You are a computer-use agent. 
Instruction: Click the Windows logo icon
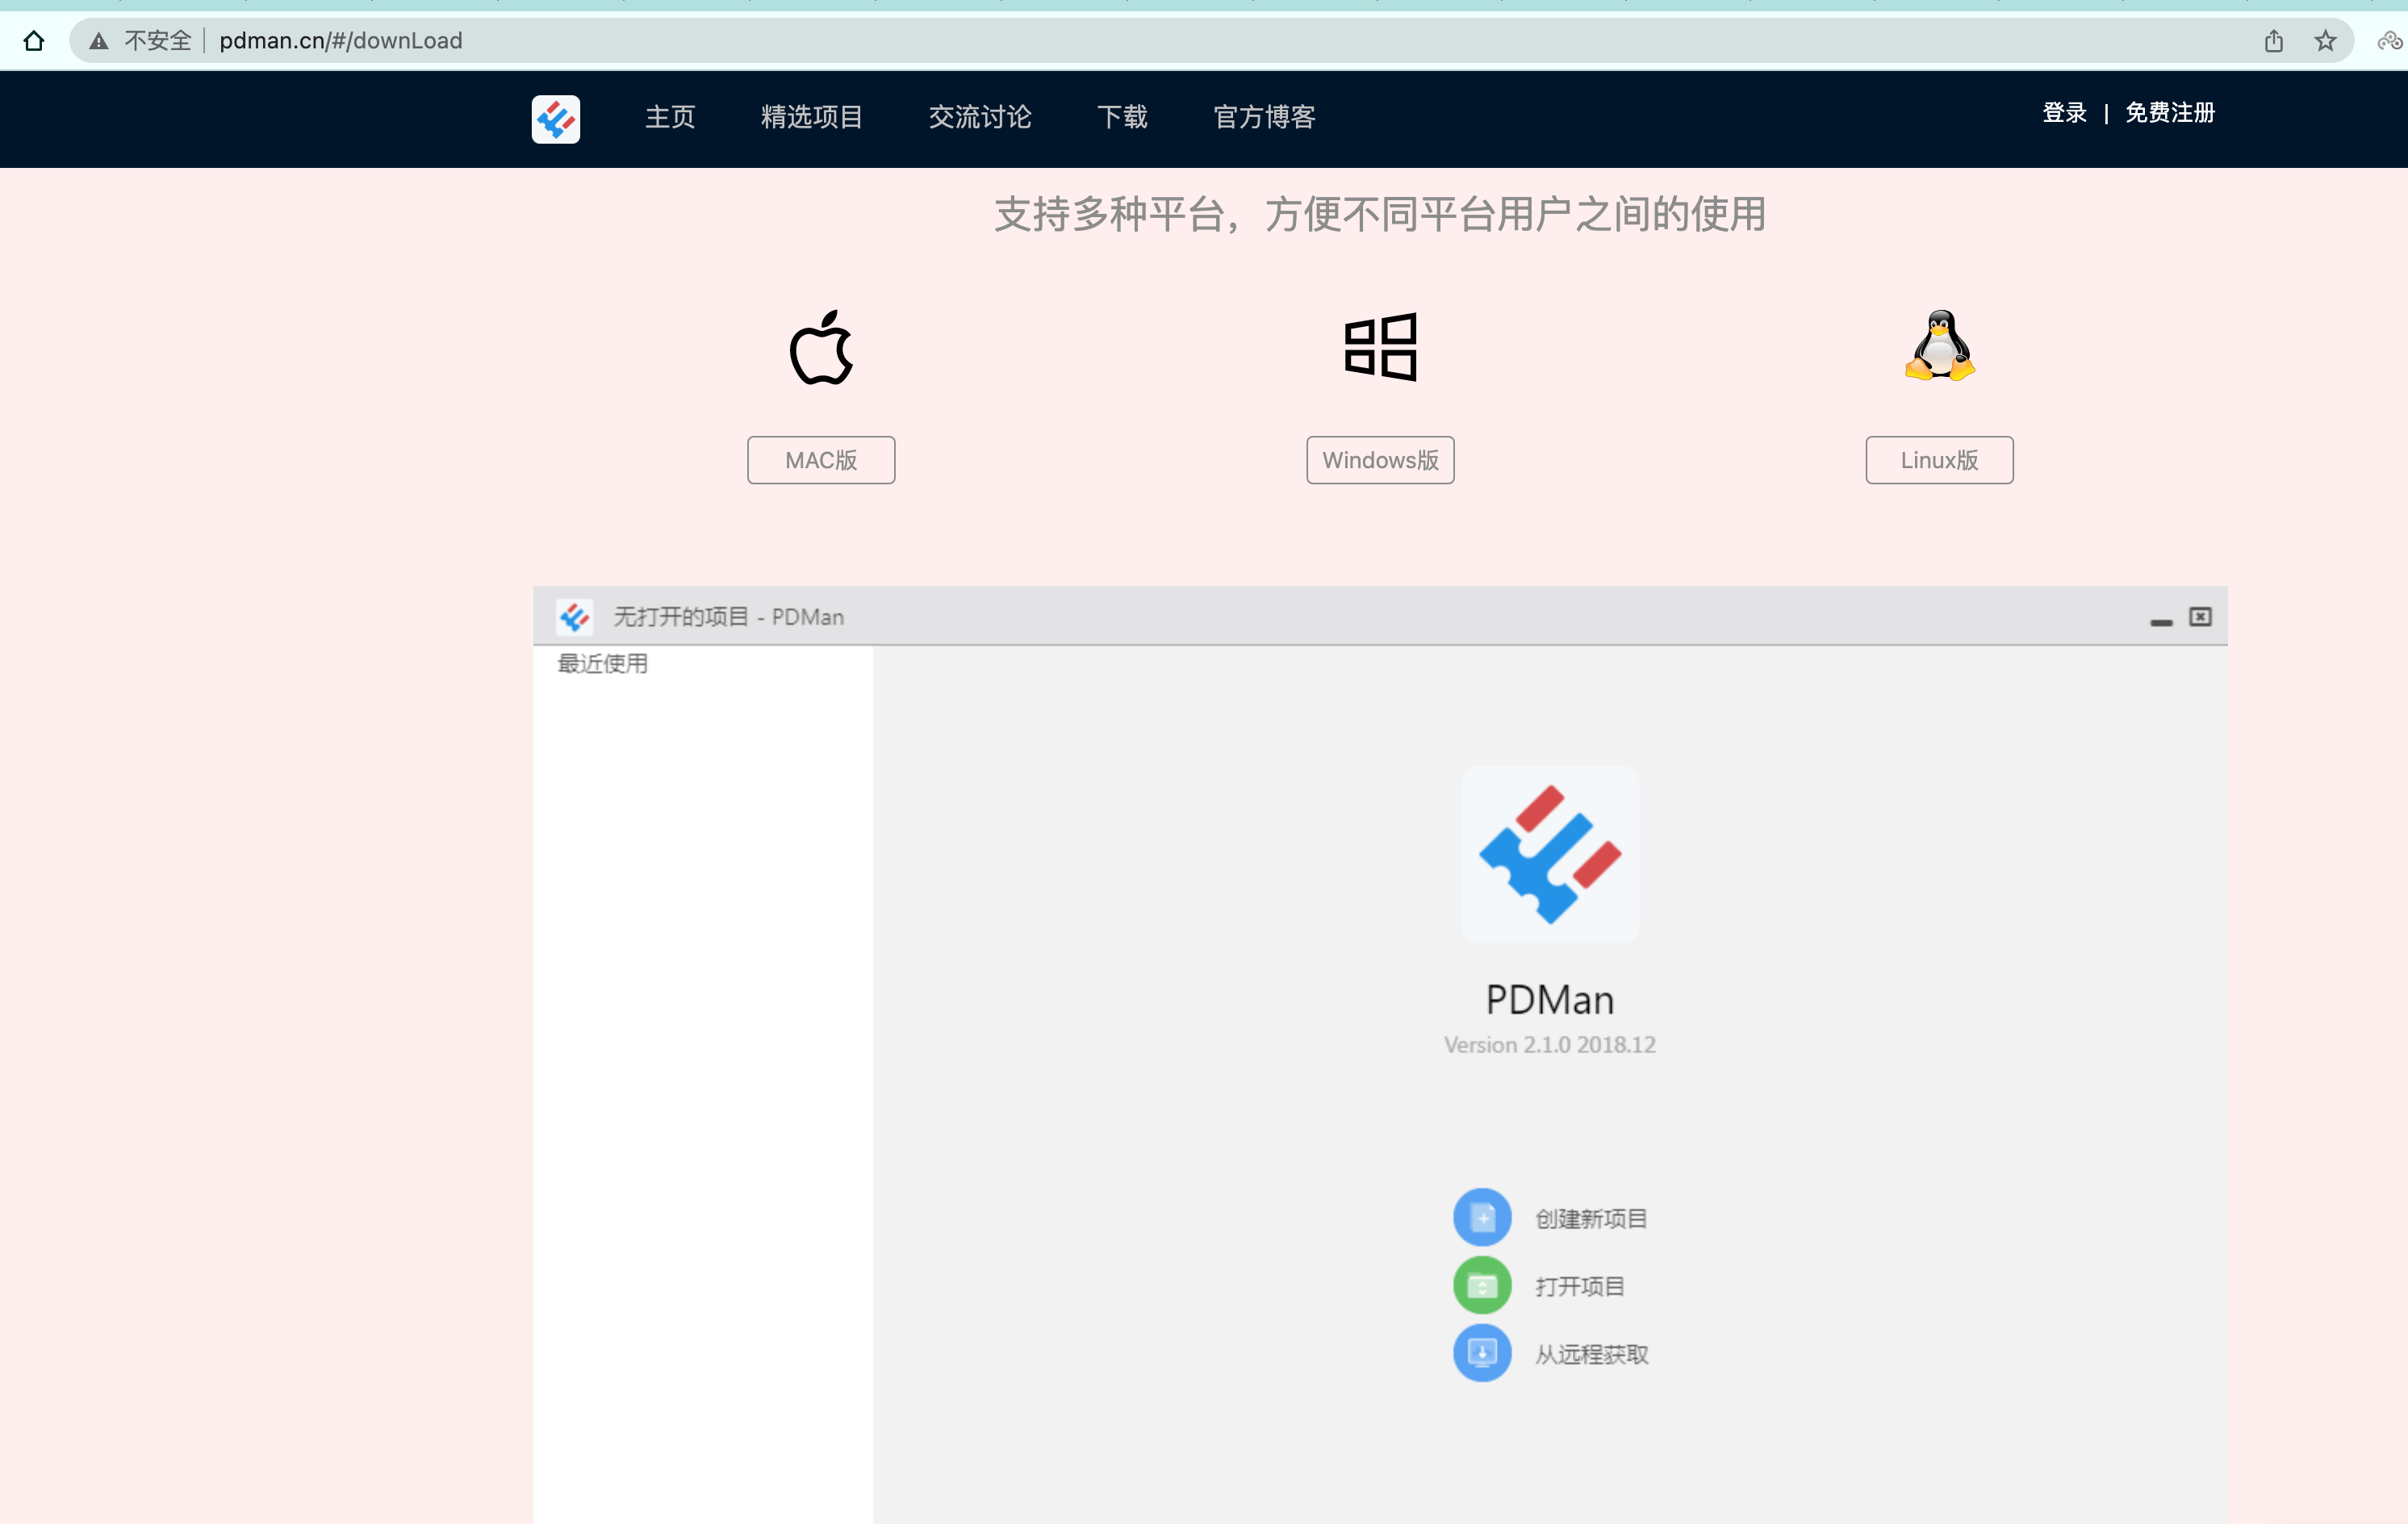tap(1380, 347)
